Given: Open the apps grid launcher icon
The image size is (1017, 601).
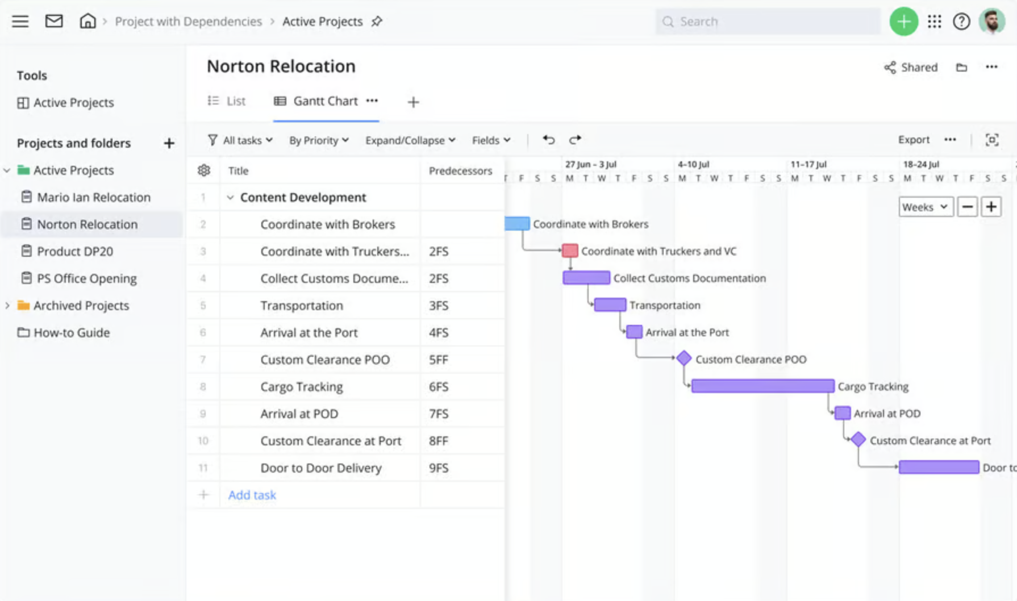Looking at the screenshot, I should click(x=934, y=21).
